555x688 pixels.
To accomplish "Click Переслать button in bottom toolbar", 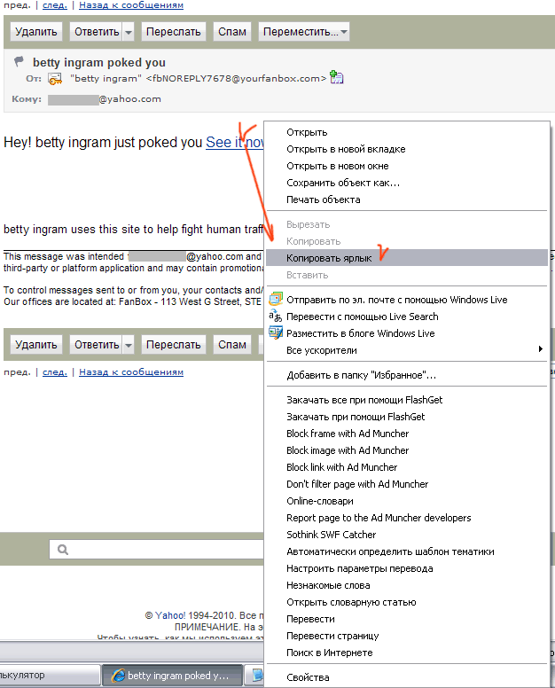I will point(173,345).
